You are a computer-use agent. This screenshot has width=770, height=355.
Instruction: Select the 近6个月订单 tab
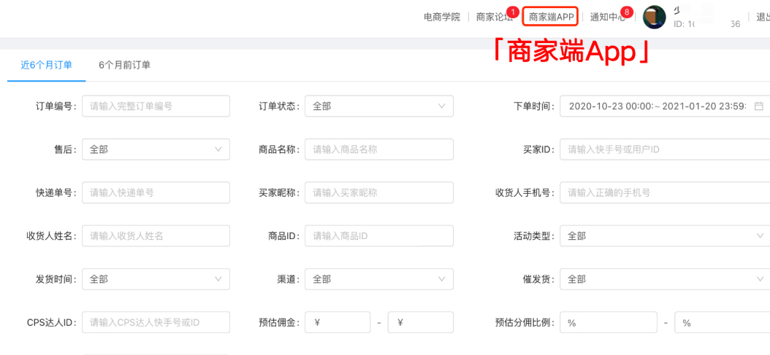[47, 65]
